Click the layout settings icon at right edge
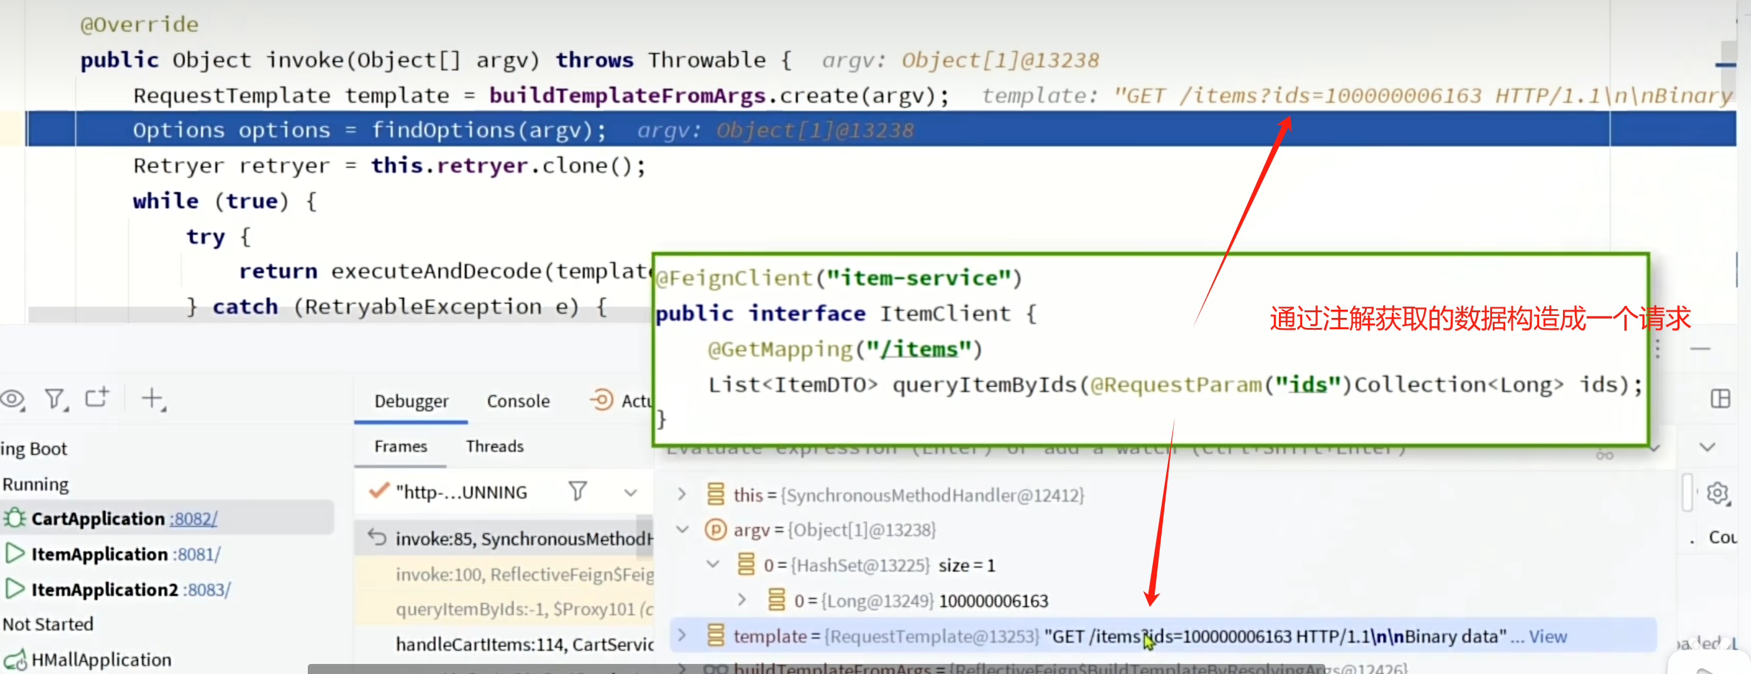Viewport: 1751px width, 674px height. click(x=1720, y=399)
